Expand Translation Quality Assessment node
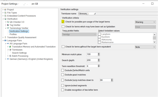 [x=3, y=37]
